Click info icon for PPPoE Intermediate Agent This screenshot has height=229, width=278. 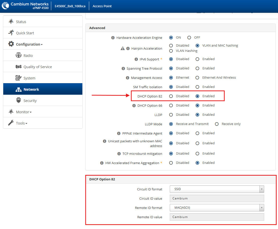119,133
